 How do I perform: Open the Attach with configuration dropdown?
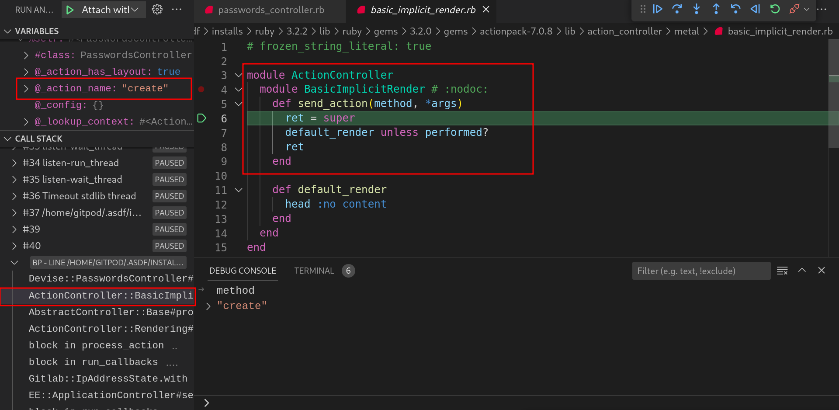point(110,10)
